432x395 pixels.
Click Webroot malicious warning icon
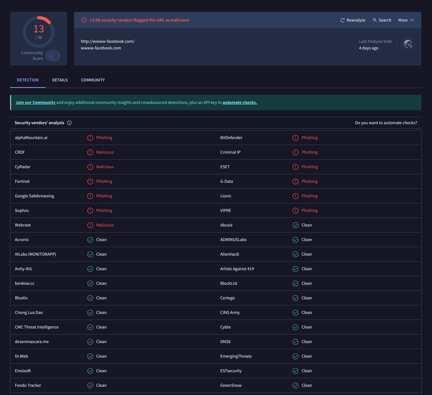[90, 225]
